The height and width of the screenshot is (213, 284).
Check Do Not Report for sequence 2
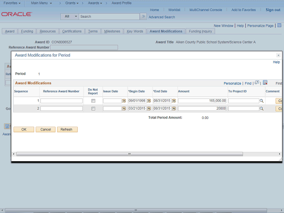[93, 109]
